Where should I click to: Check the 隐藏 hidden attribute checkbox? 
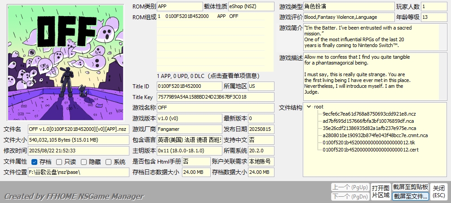(84, 162)
